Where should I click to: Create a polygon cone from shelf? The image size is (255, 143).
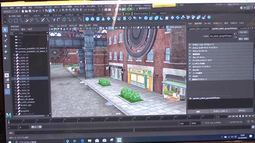point(103,19)
